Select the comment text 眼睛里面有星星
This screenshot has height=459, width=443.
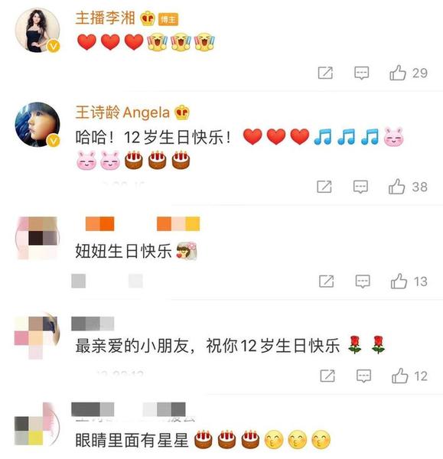[x=132, y=440]
